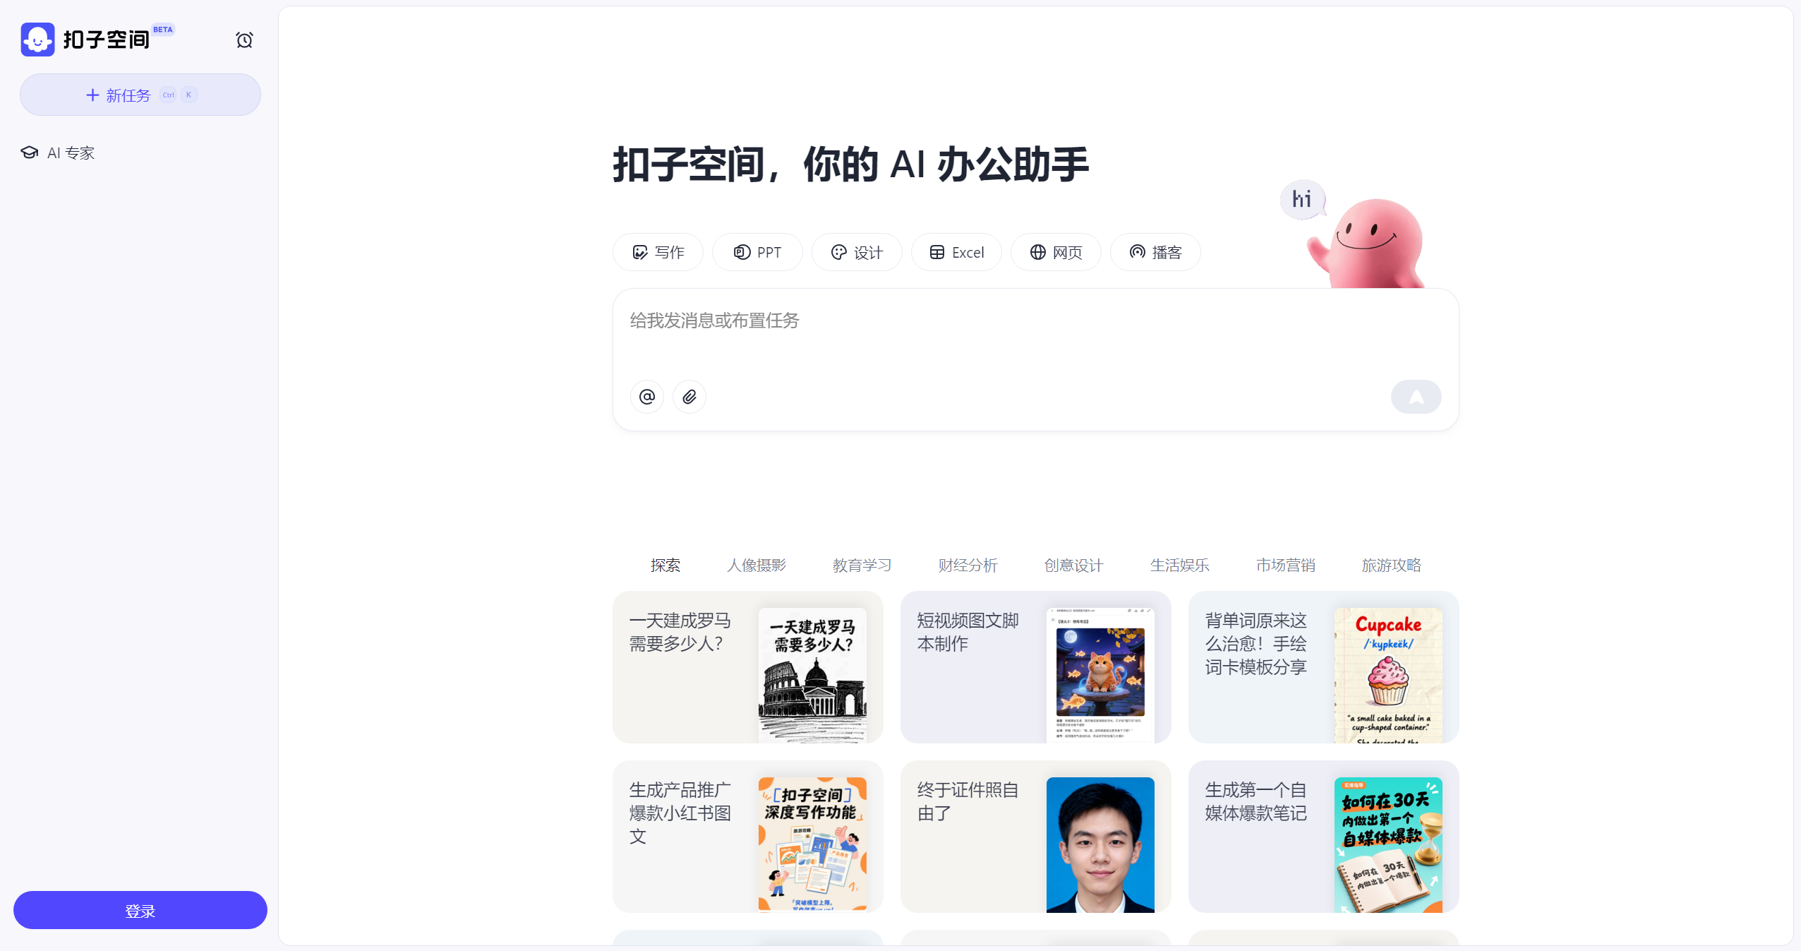1801x951 pixels.
Task: Click the @ mention icon in message box
Action: point(646,397)
